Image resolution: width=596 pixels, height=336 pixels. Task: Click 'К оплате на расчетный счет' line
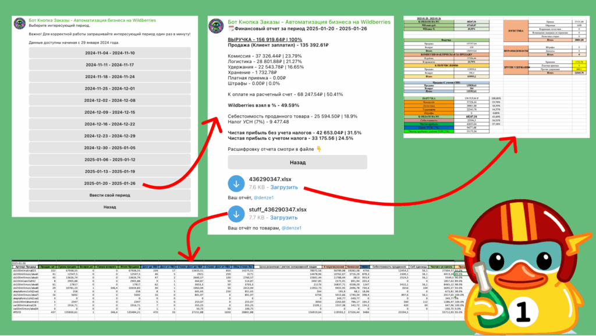[x=285, y=94]
